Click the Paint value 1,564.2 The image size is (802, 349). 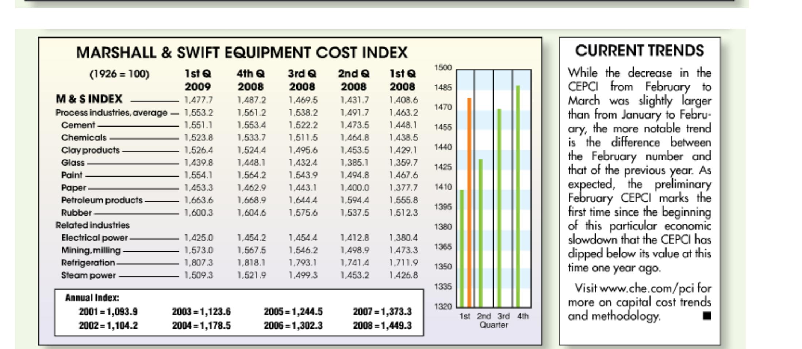tap(252, 175)
